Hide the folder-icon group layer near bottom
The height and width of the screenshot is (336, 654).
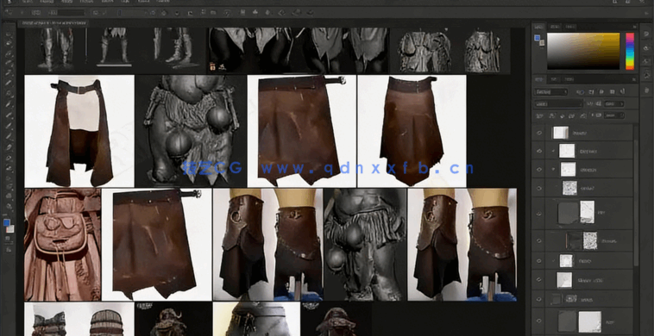point(539,299)
